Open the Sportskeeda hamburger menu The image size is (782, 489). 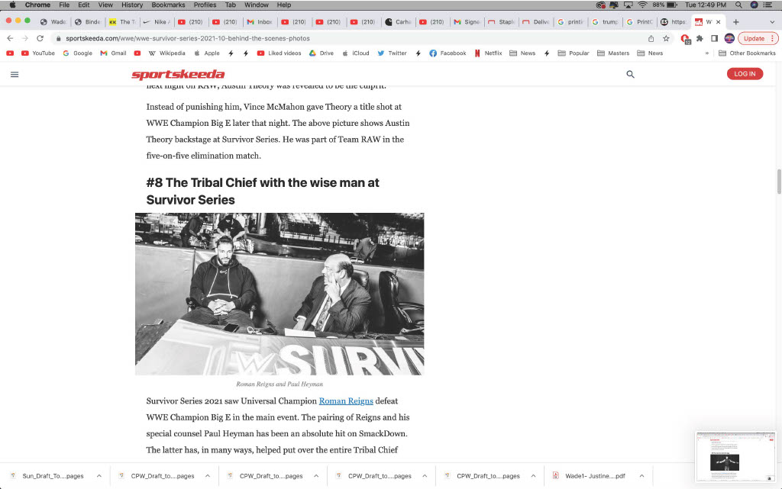pos(15,74)
